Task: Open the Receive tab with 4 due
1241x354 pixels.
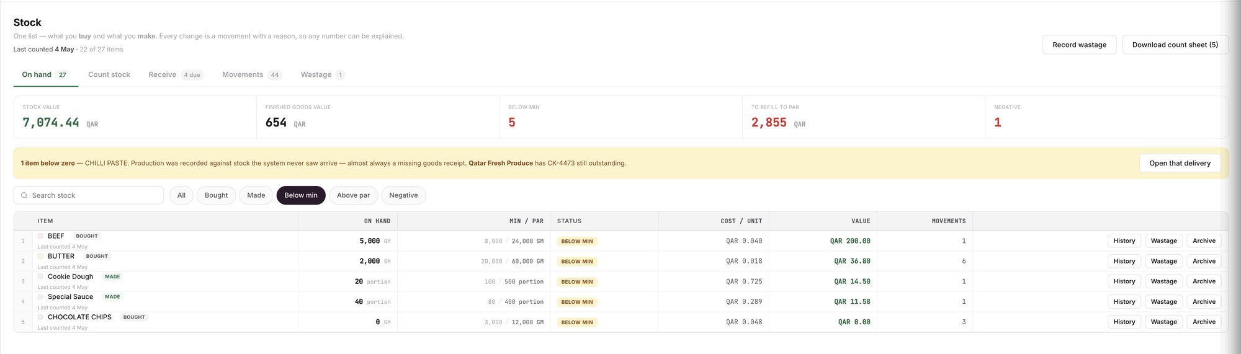Action: (x=176, y=74)
